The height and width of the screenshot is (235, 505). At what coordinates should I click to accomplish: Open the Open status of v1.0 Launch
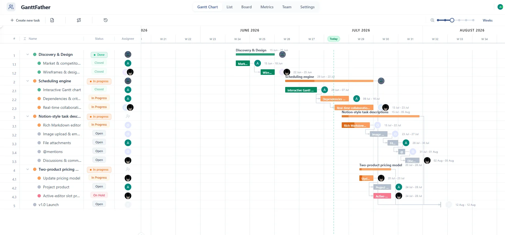pos(99,204)
